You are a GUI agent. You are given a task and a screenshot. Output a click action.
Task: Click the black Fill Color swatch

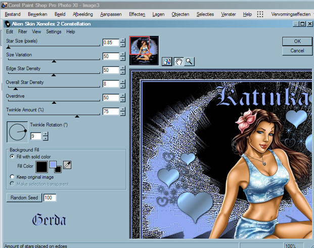(x=41, y=167)
